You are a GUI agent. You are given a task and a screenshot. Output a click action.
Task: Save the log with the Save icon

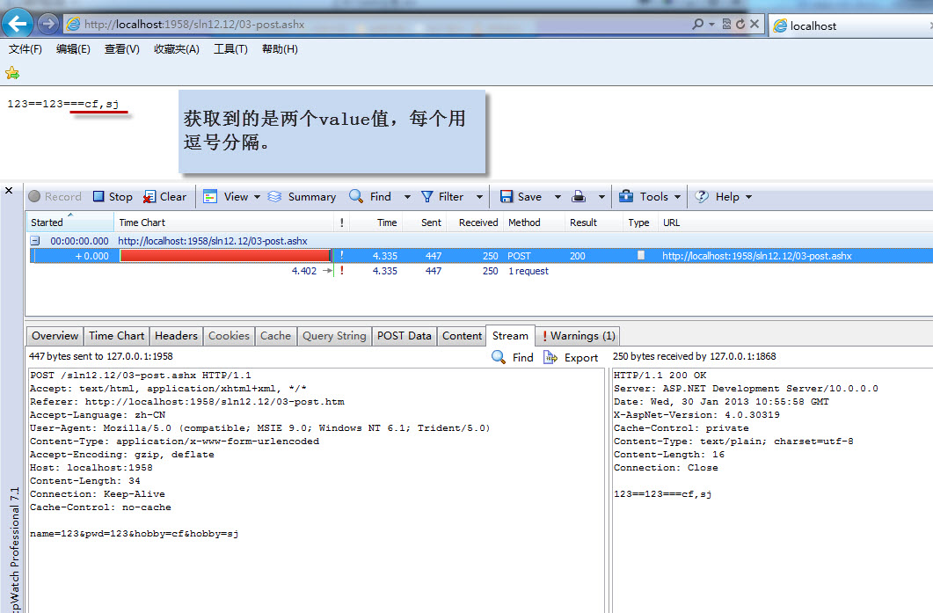[507, 196]
